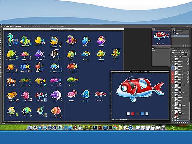Click the pale blue swatch below the koi
192x144 pixels.
tap(147, 114)
